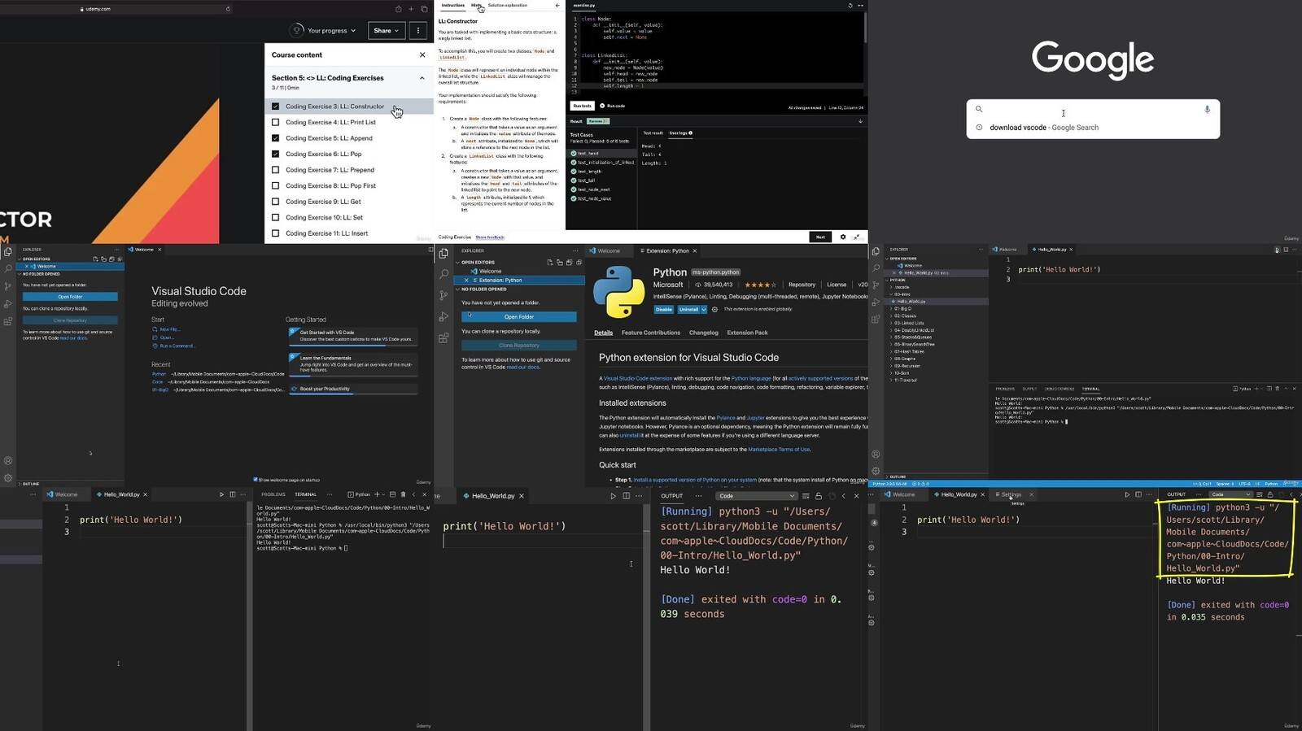
Task: Open Search in the Welcome window activity bar
Action: (x=8, y=268)
